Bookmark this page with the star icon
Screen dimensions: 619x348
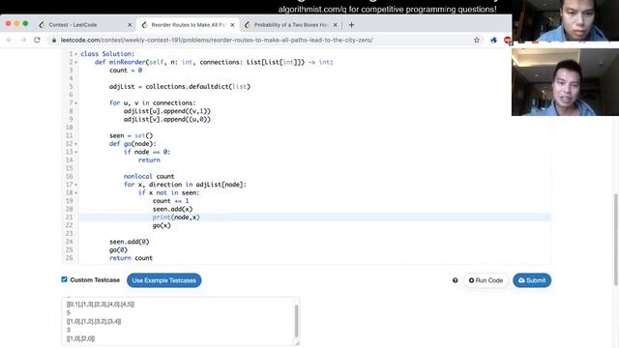[477, 40]
